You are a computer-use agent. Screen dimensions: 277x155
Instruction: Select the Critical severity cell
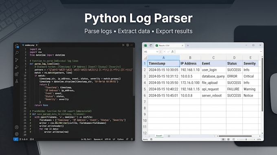[251, 76]
